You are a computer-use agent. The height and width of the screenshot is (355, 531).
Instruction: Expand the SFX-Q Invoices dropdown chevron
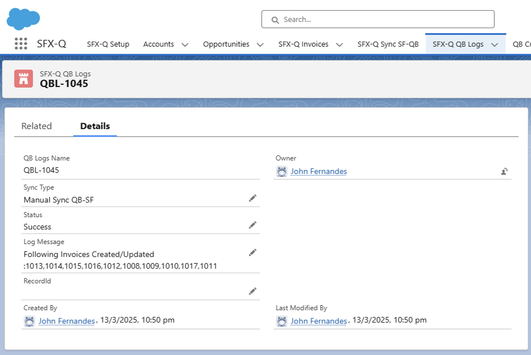point(339,45)
